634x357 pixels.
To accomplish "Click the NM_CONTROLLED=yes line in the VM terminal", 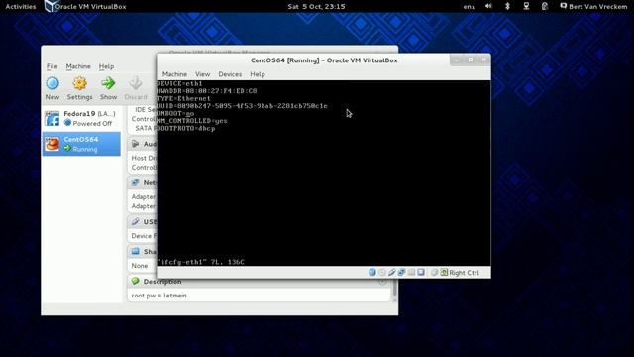I will [x=192, y=121].
